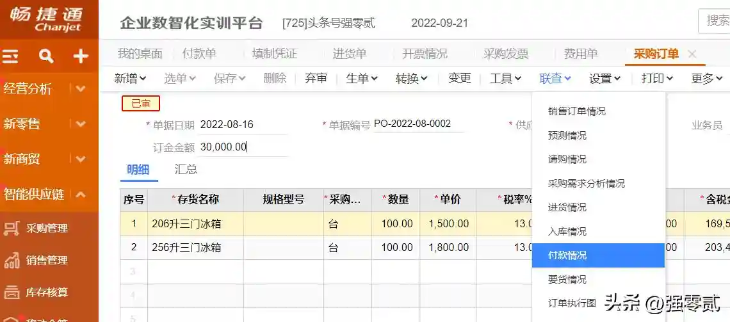730x322 pixels.
Task: Close the 采购订单 tab with X icon
Action: click(x=692, y=54)
